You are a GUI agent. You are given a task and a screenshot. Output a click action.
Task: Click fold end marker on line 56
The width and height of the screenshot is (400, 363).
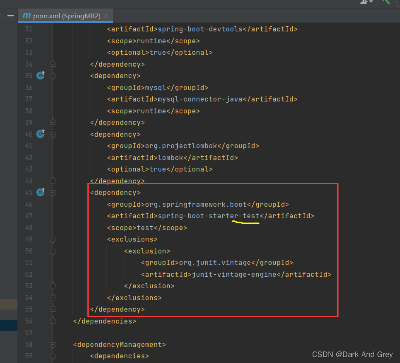point(53,321)
